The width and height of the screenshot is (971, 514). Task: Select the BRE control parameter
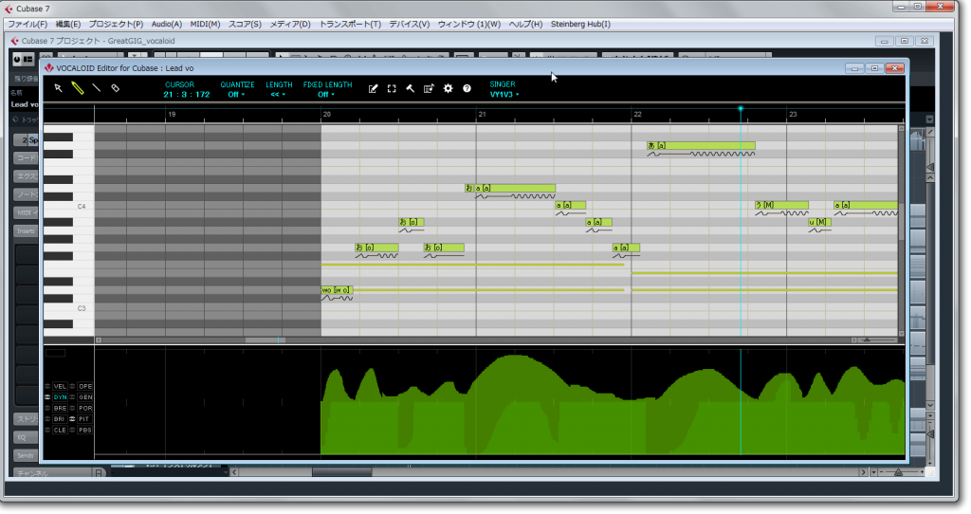[x=60, y=408]
